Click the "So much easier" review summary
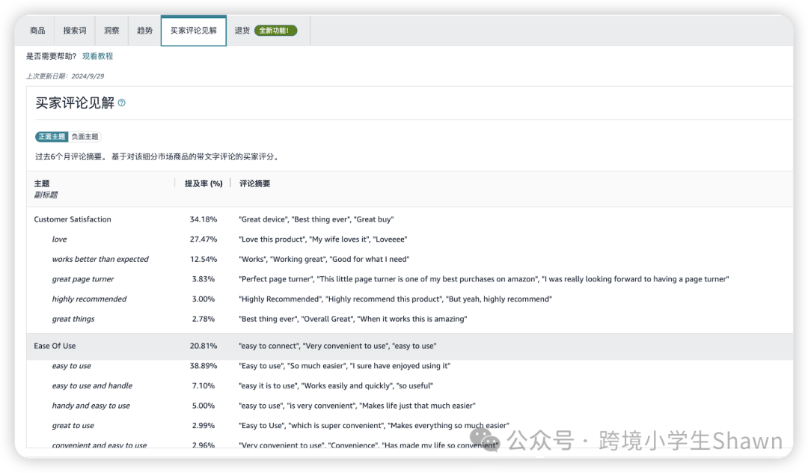Screen dimensions: 808x473 point(316,366)
